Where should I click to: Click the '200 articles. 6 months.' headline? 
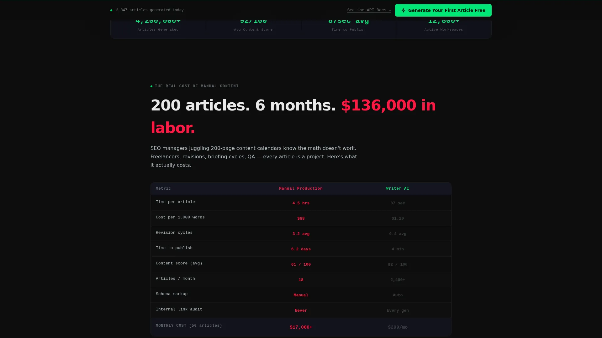point(243,105)
